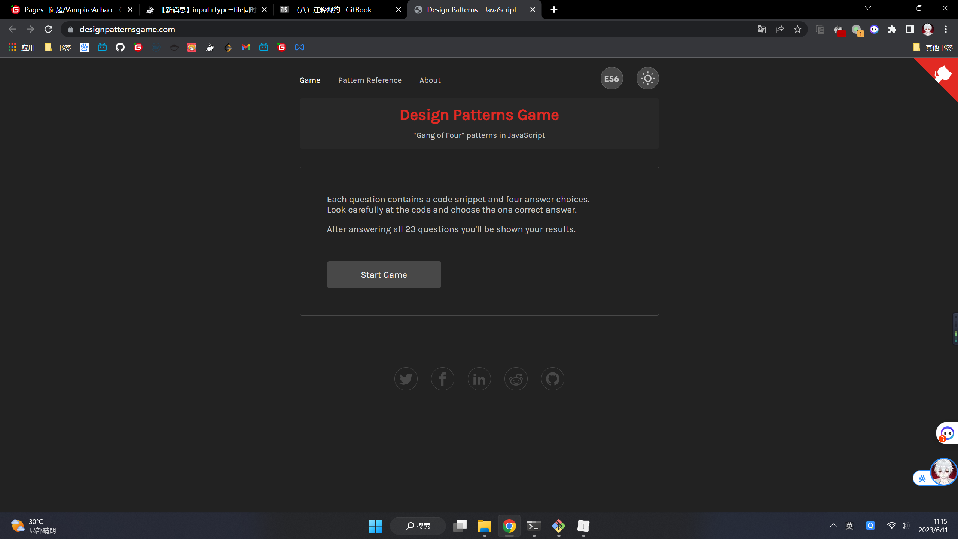Toggle light theme with sun button

[647, 79]
